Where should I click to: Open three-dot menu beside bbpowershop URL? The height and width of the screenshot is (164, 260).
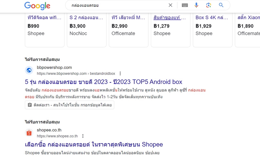[120, 73]
